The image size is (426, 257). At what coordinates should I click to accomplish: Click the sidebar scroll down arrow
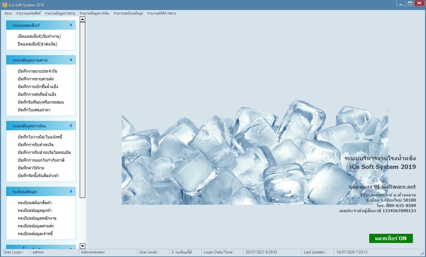click(x=82, y=246)
